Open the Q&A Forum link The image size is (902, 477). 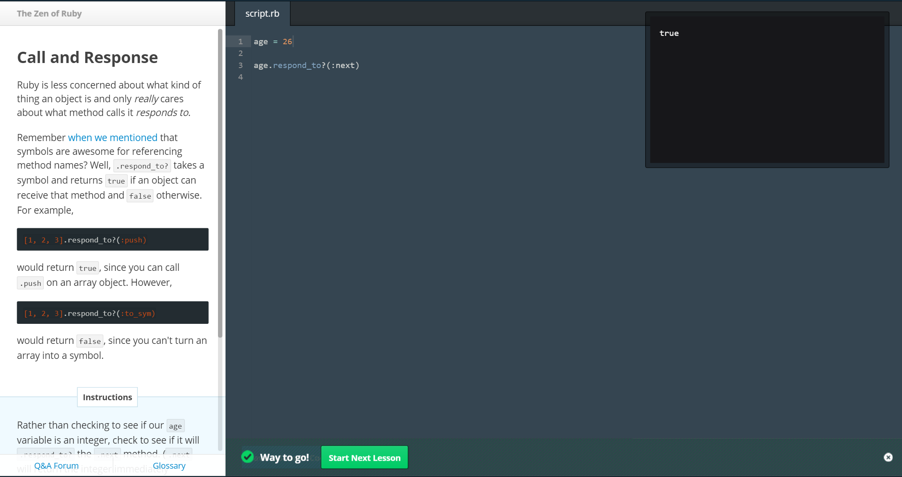click(56, 466)
